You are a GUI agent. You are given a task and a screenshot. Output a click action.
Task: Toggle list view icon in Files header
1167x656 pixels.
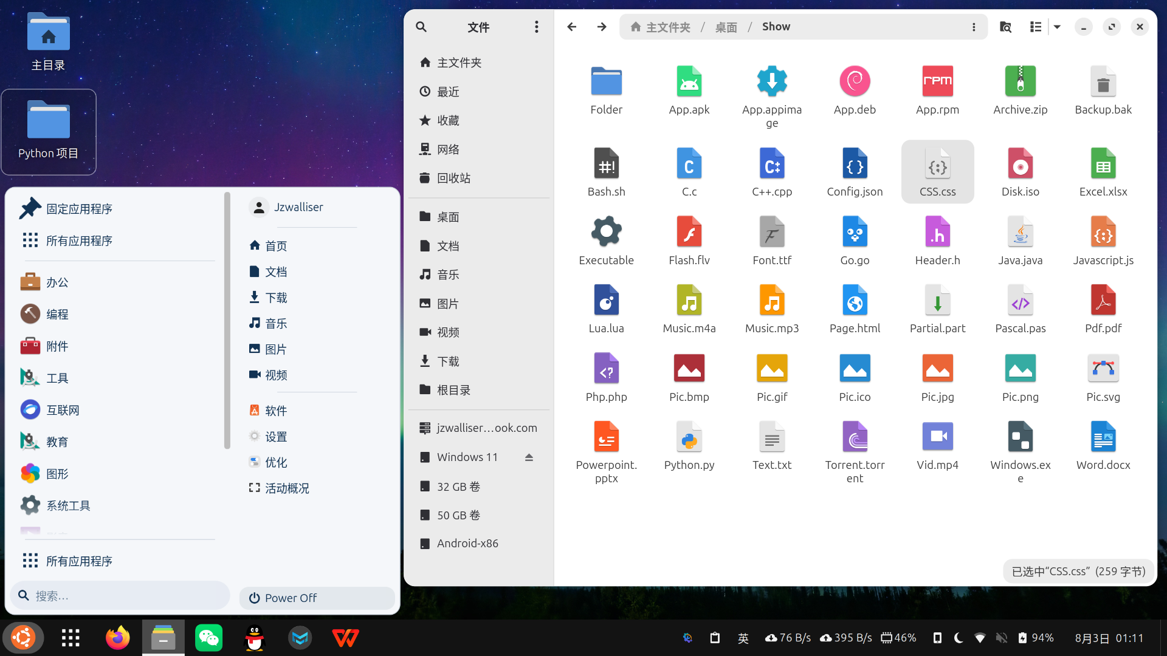click(1036, 27)
